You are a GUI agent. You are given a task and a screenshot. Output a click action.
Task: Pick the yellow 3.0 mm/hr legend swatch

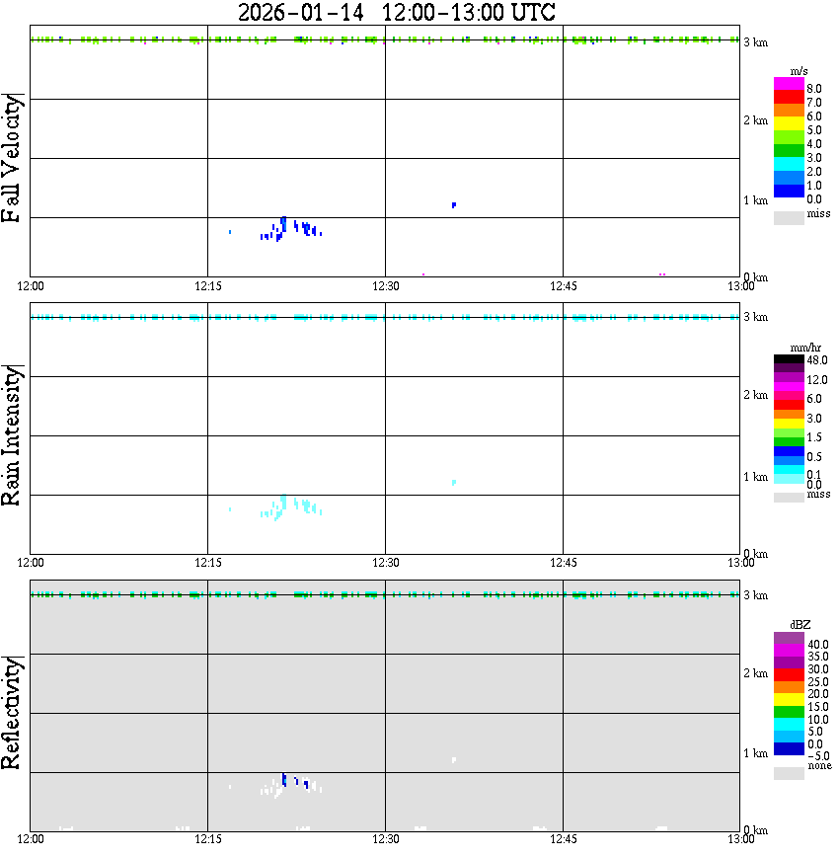[789, 423]
